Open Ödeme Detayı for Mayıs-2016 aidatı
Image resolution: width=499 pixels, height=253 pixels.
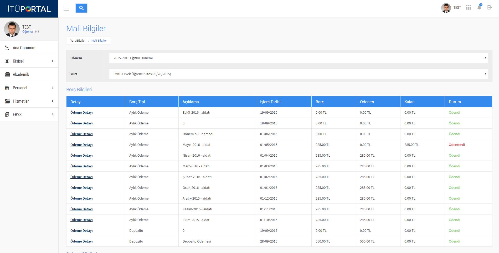pyautogui.click(x=81, y=145)
